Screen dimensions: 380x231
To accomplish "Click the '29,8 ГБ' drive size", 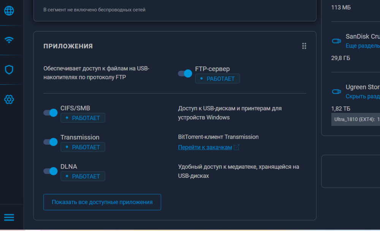I will [340, 58].
